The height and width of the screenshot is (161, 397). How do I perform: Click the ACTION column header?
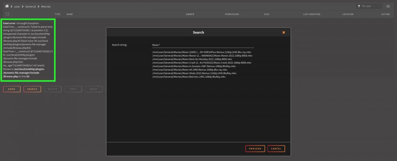(385, 14)
